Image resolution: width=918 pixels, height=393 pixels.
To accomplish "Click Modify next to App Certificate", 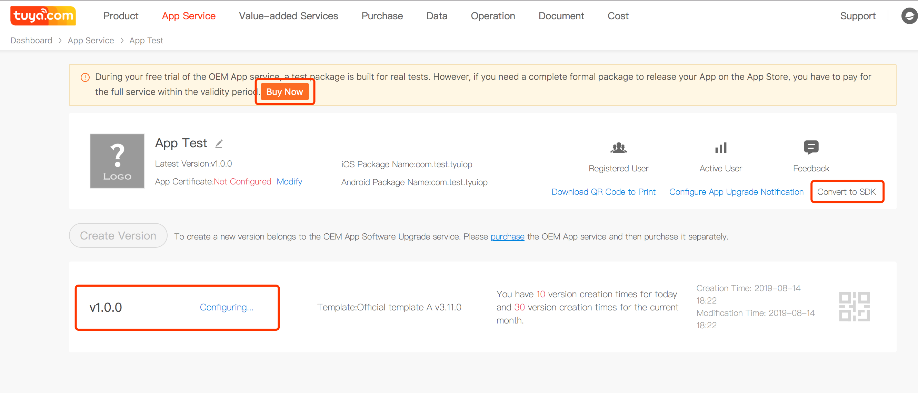I will coord(289,182).
